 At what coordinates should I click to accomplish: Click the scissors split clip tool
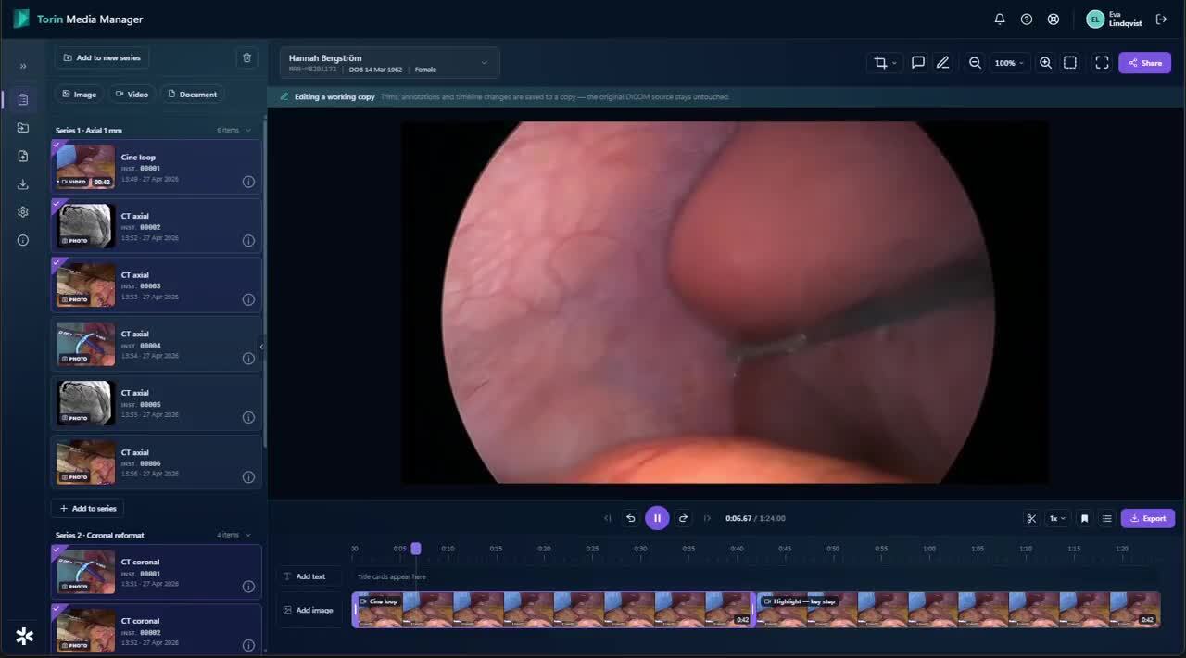click(1031, 518)
